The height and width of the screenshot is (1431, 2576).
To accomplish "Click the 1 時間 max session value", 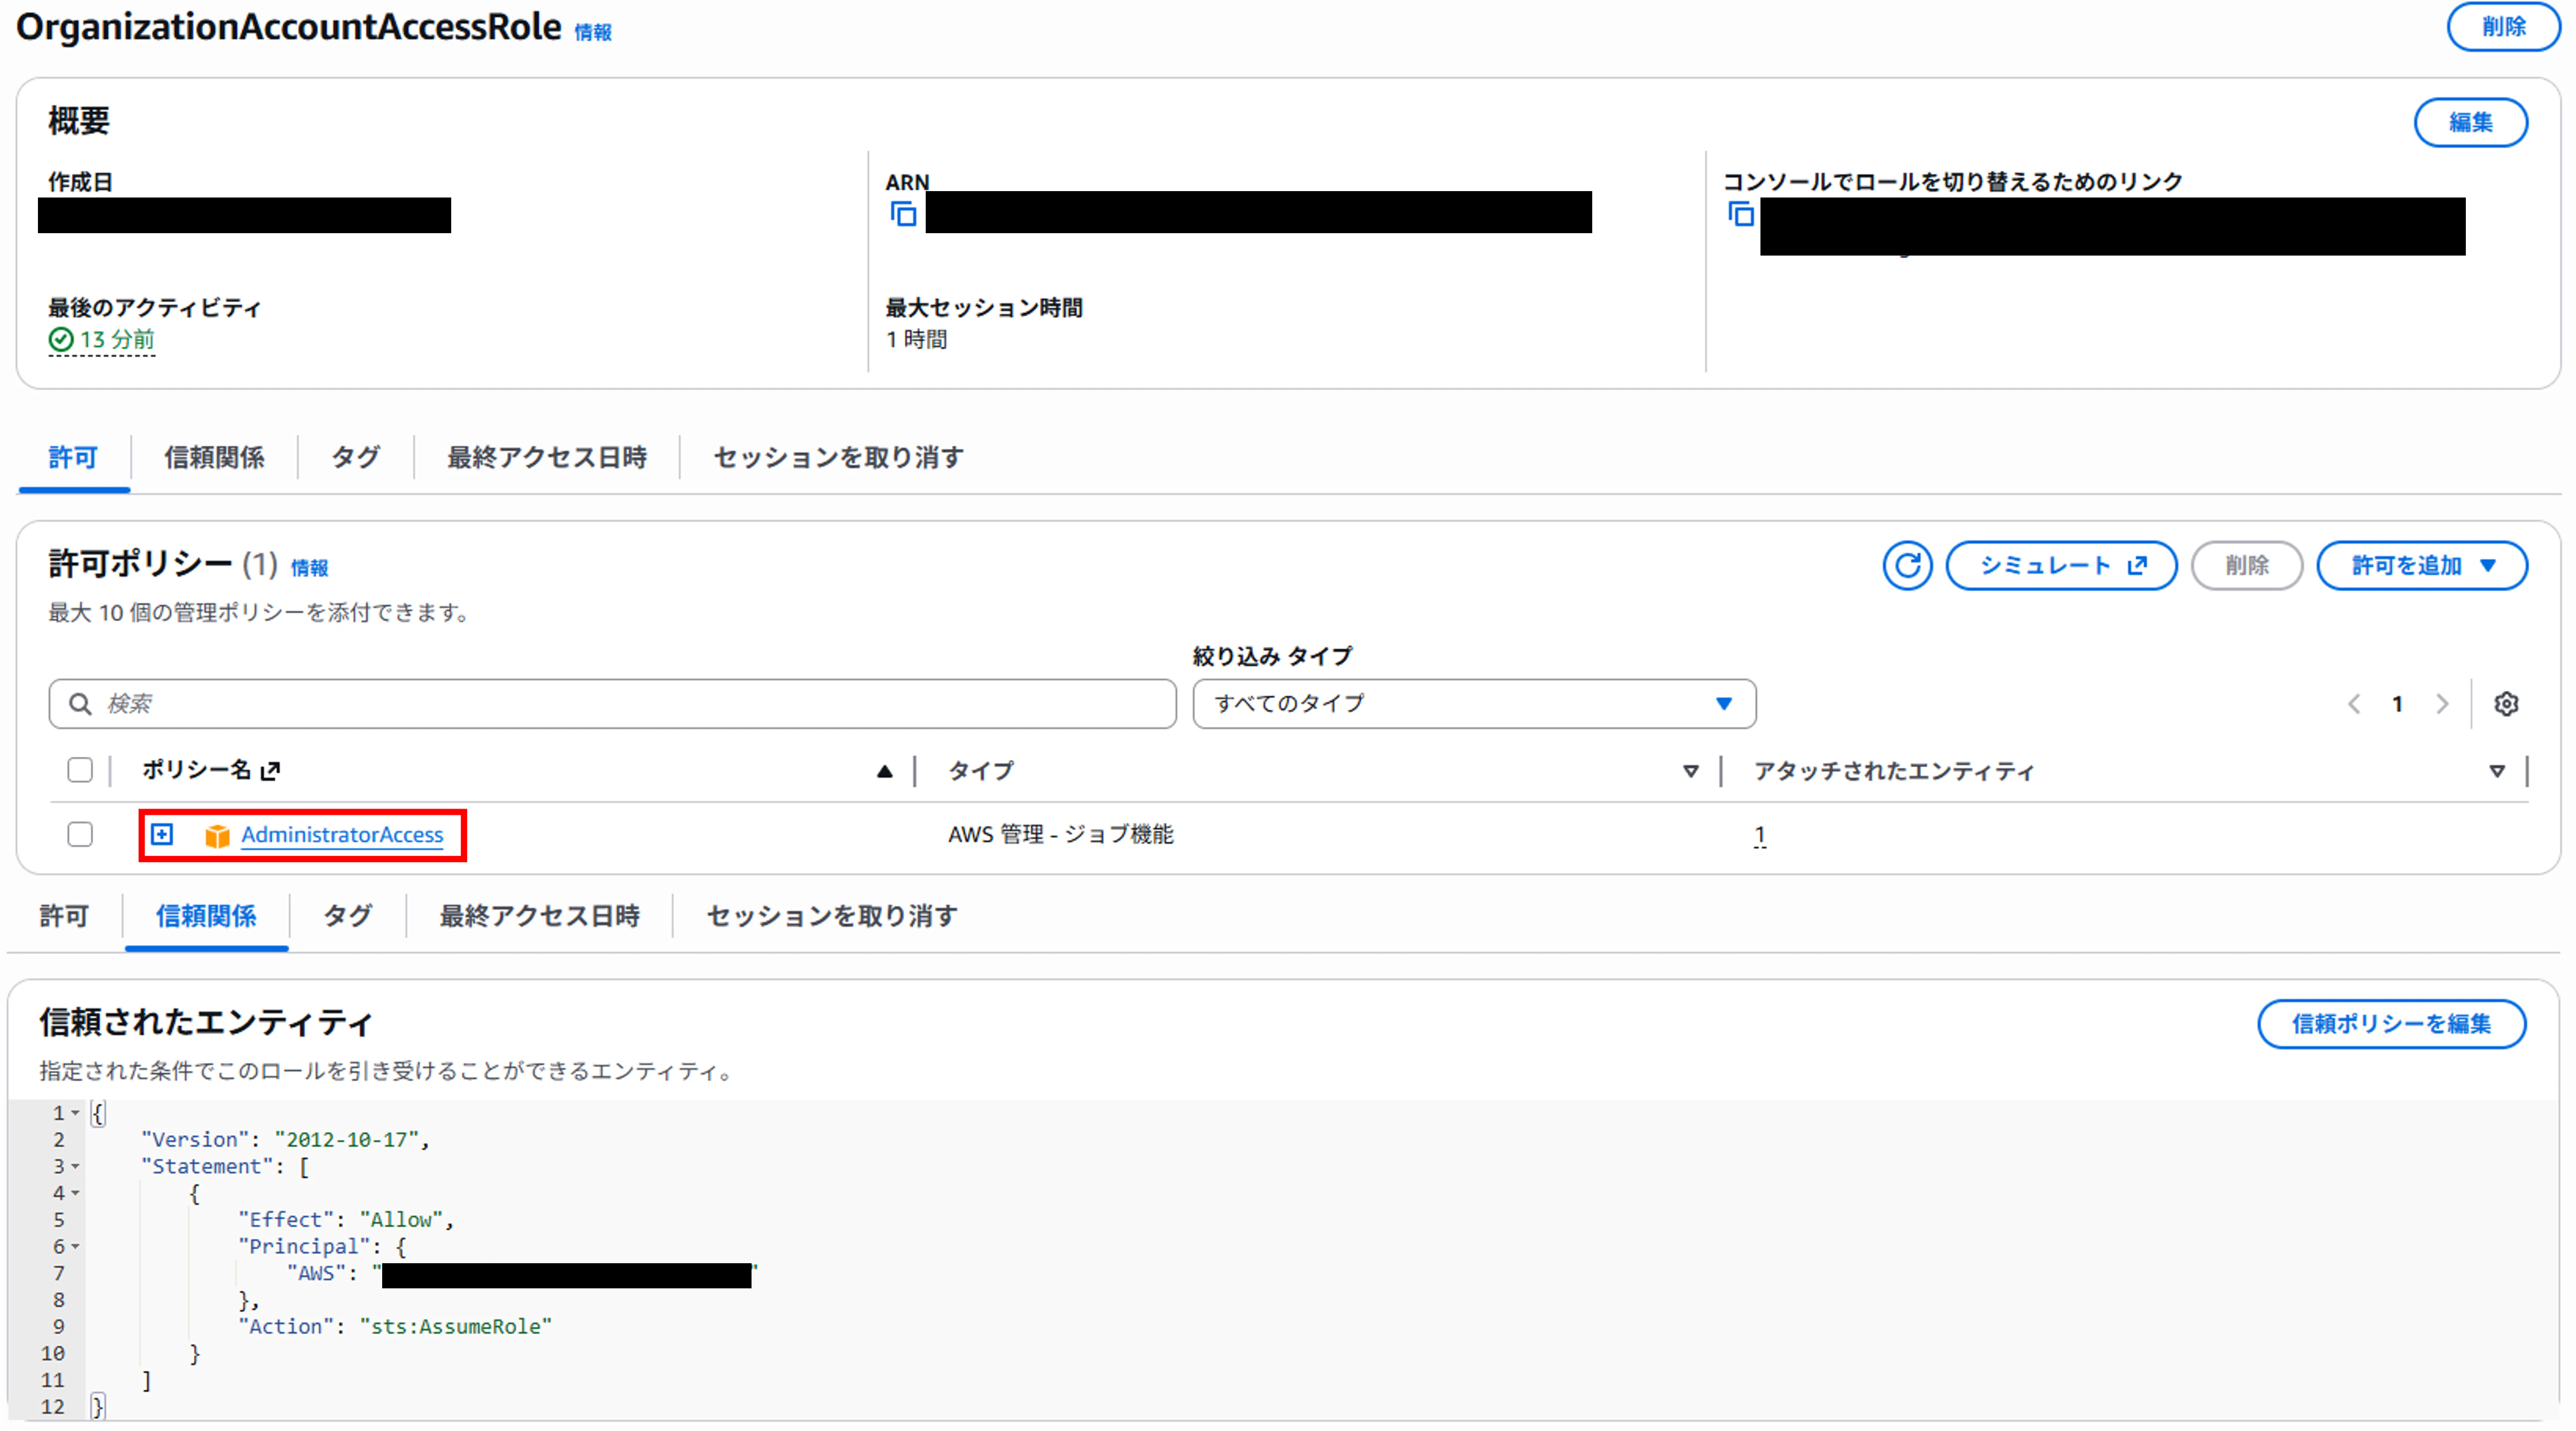I will click(916, 340).
